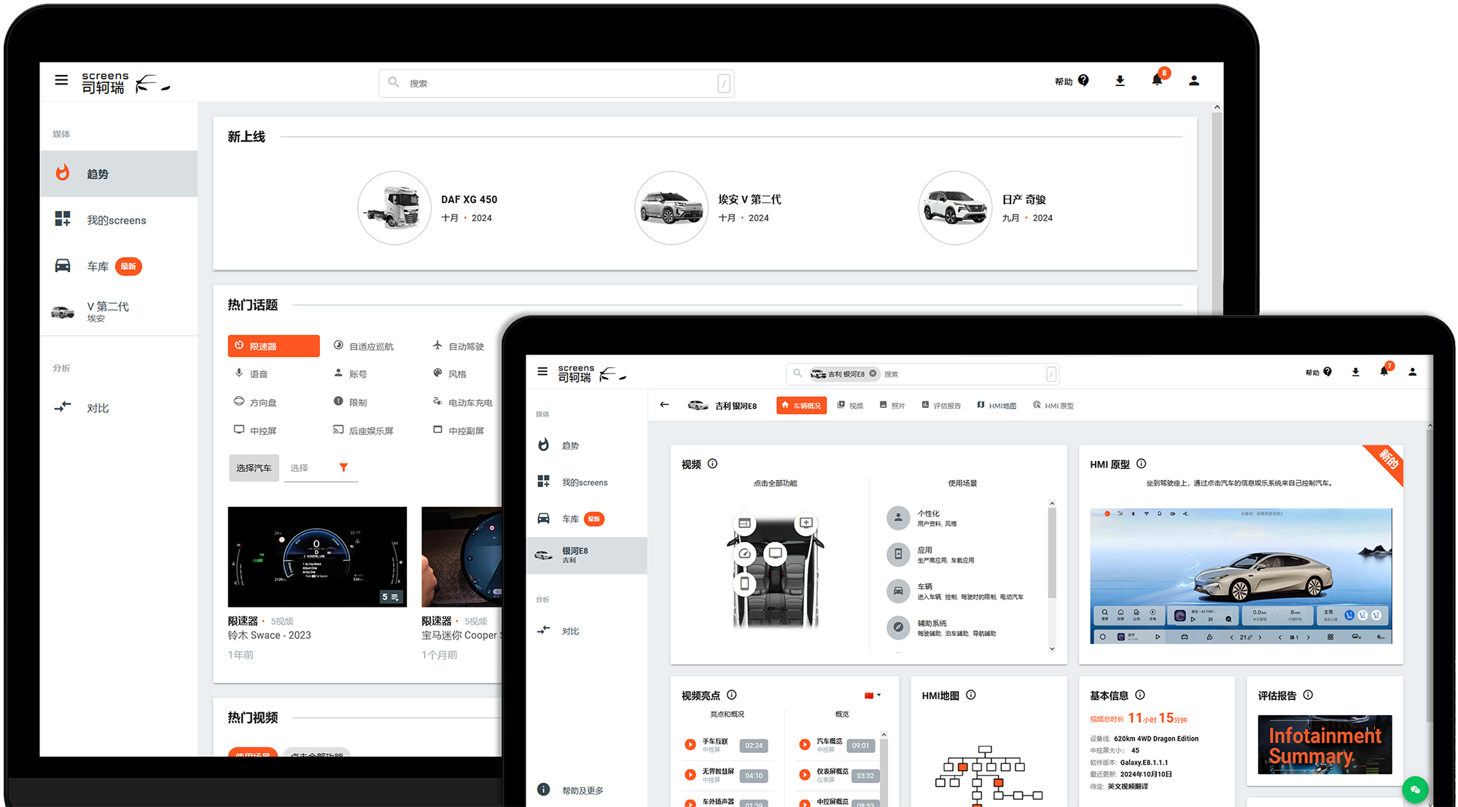The image size is (1458, 807).
Task: Click center display hotspot on car interior
Action: pos(776,554)
